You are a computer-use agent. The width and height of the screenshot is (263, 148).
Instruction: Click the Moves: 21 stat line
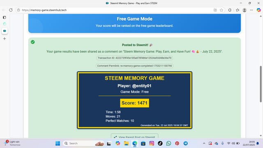point(113,116)
